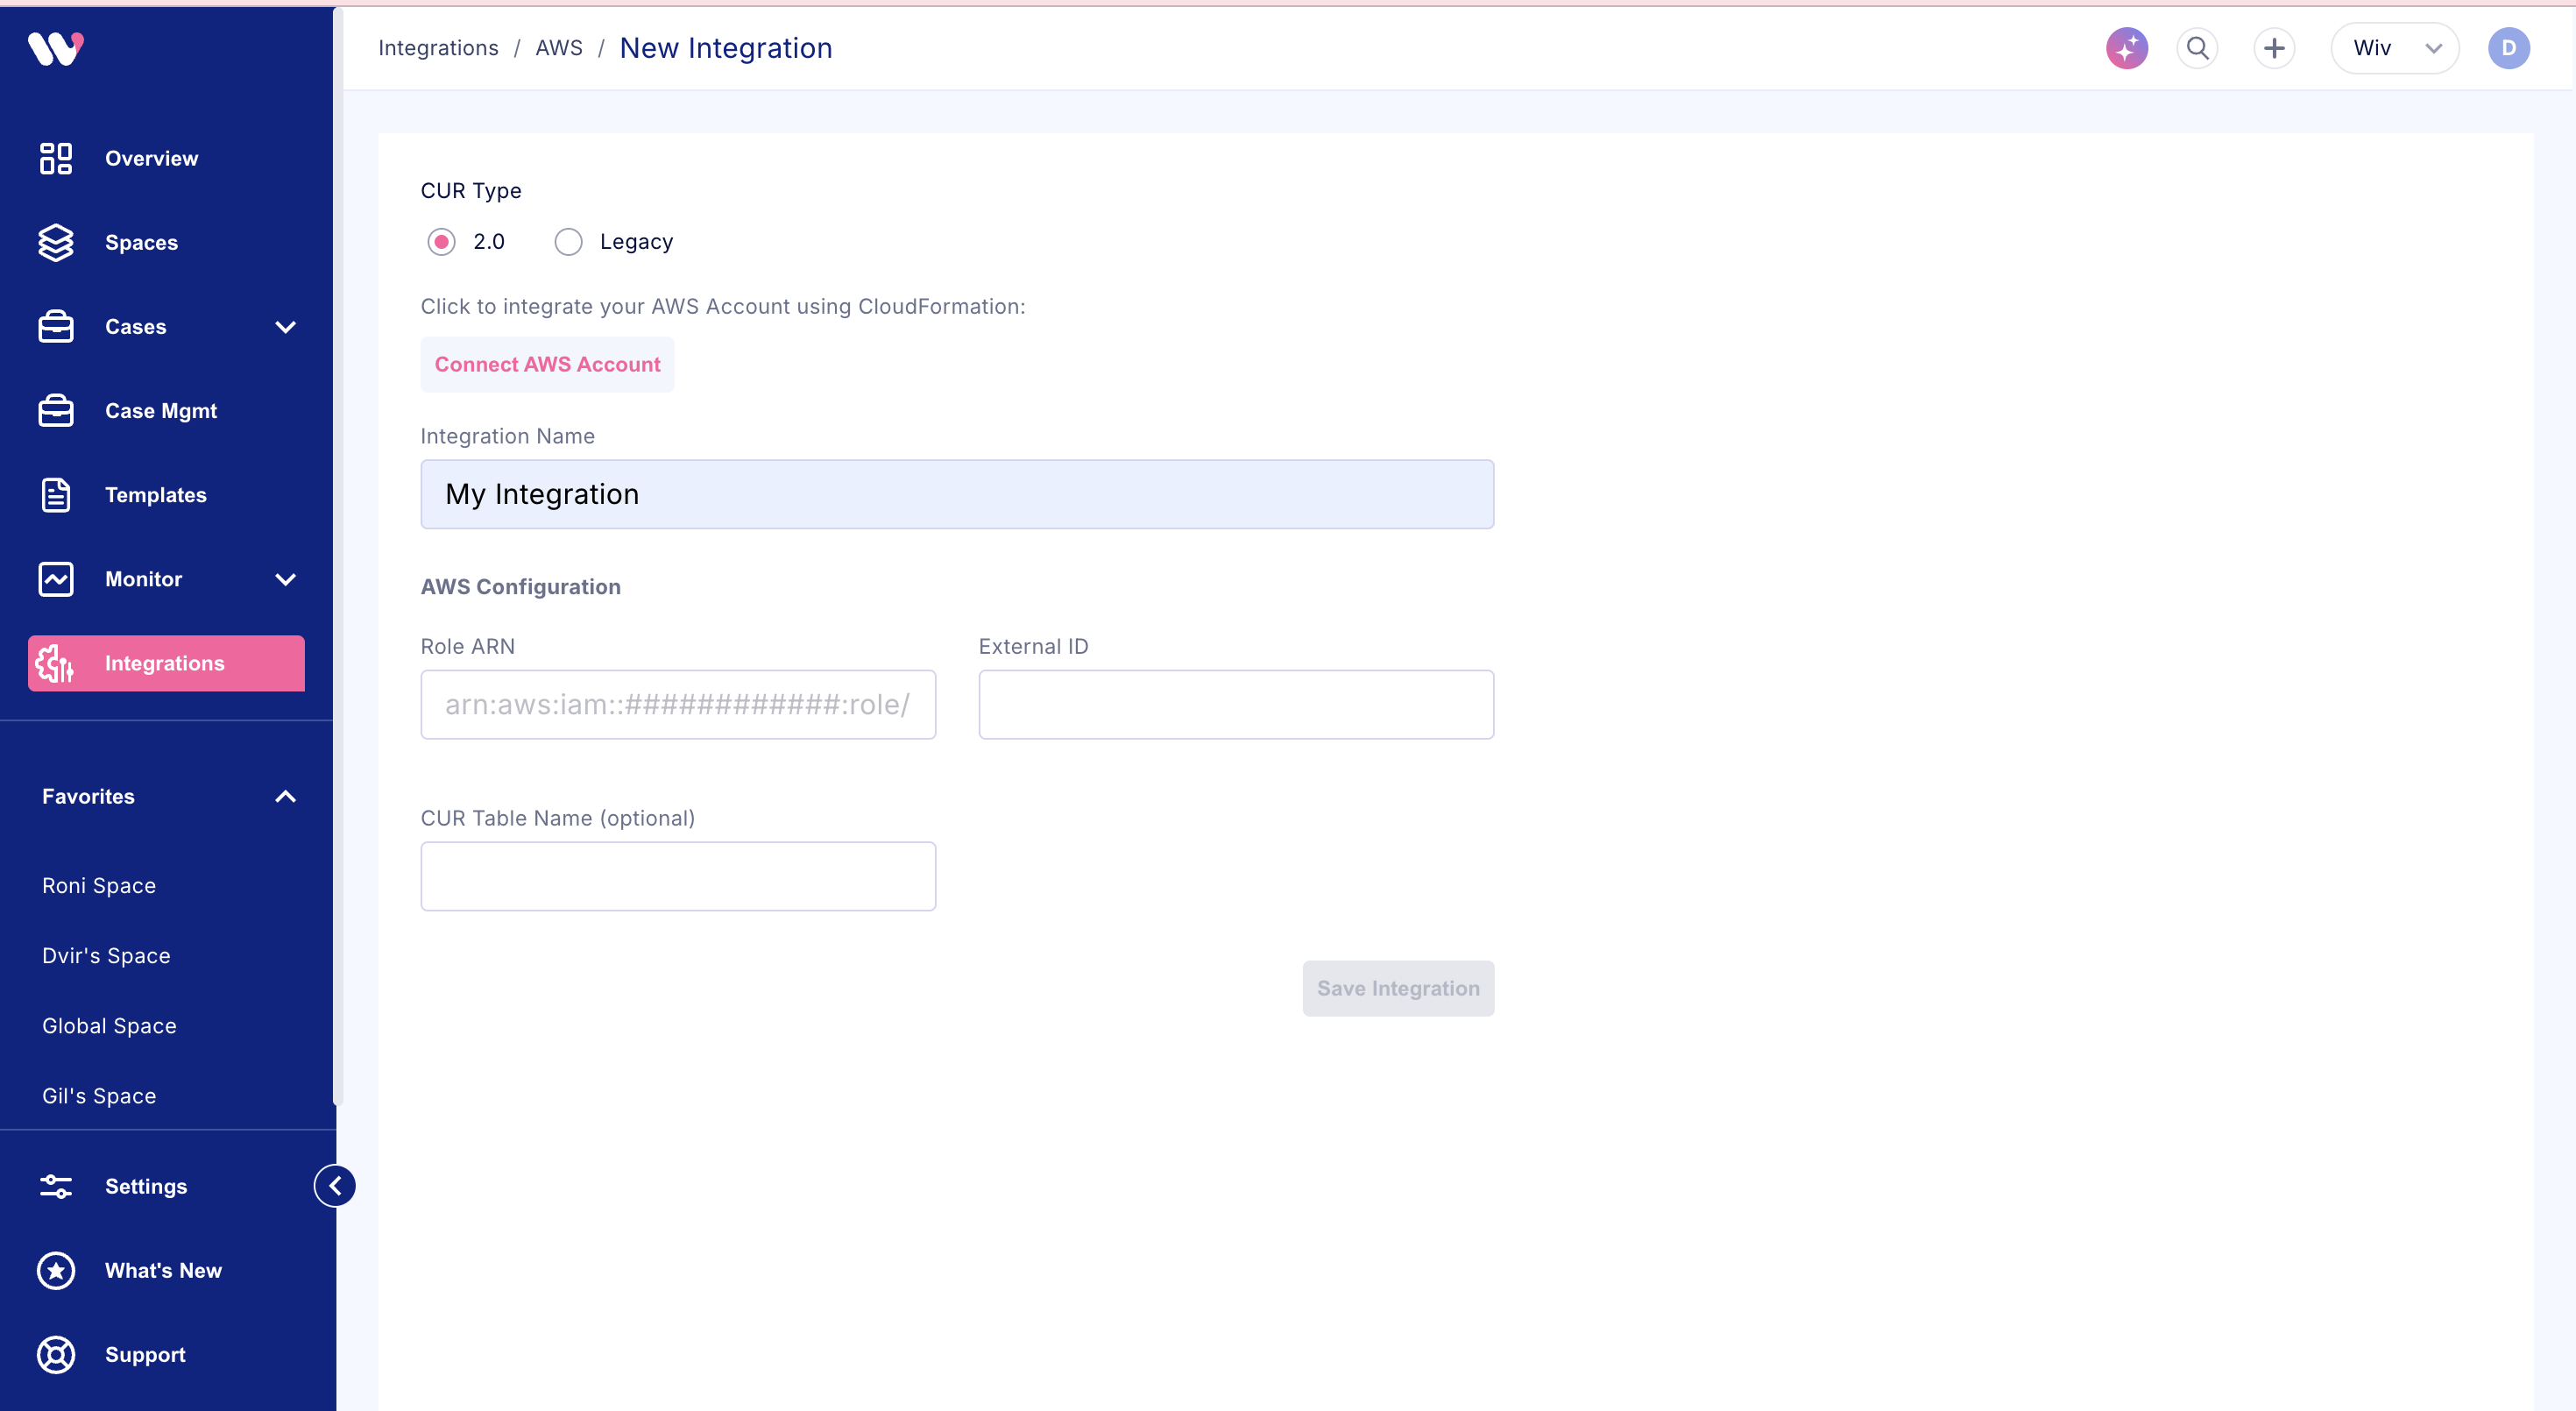Screen dimensions: 2576x1411
Task: Collapse sidebar with arrow circle button
Action: 335,1186
